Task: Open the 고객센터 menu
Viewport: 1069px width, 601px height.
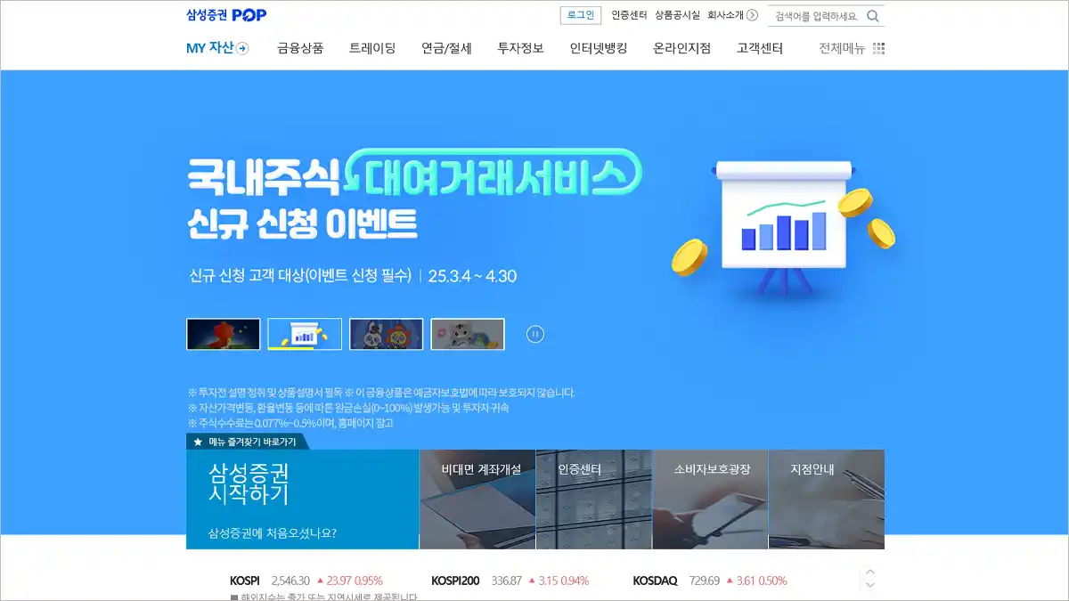Action: click(x=760, y=49)
